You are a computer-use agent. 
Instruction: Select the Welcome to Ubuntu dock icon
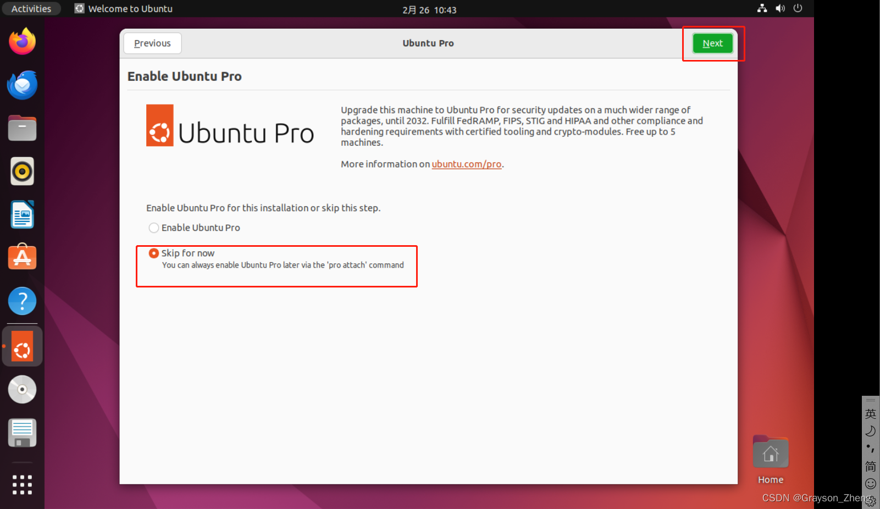point(22,347)
